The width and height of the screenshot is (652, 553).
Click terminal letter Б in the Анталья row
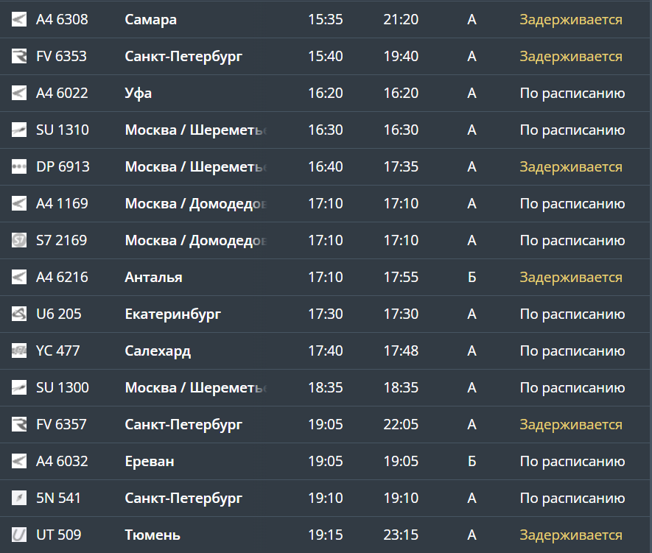[x=472, y=278]
